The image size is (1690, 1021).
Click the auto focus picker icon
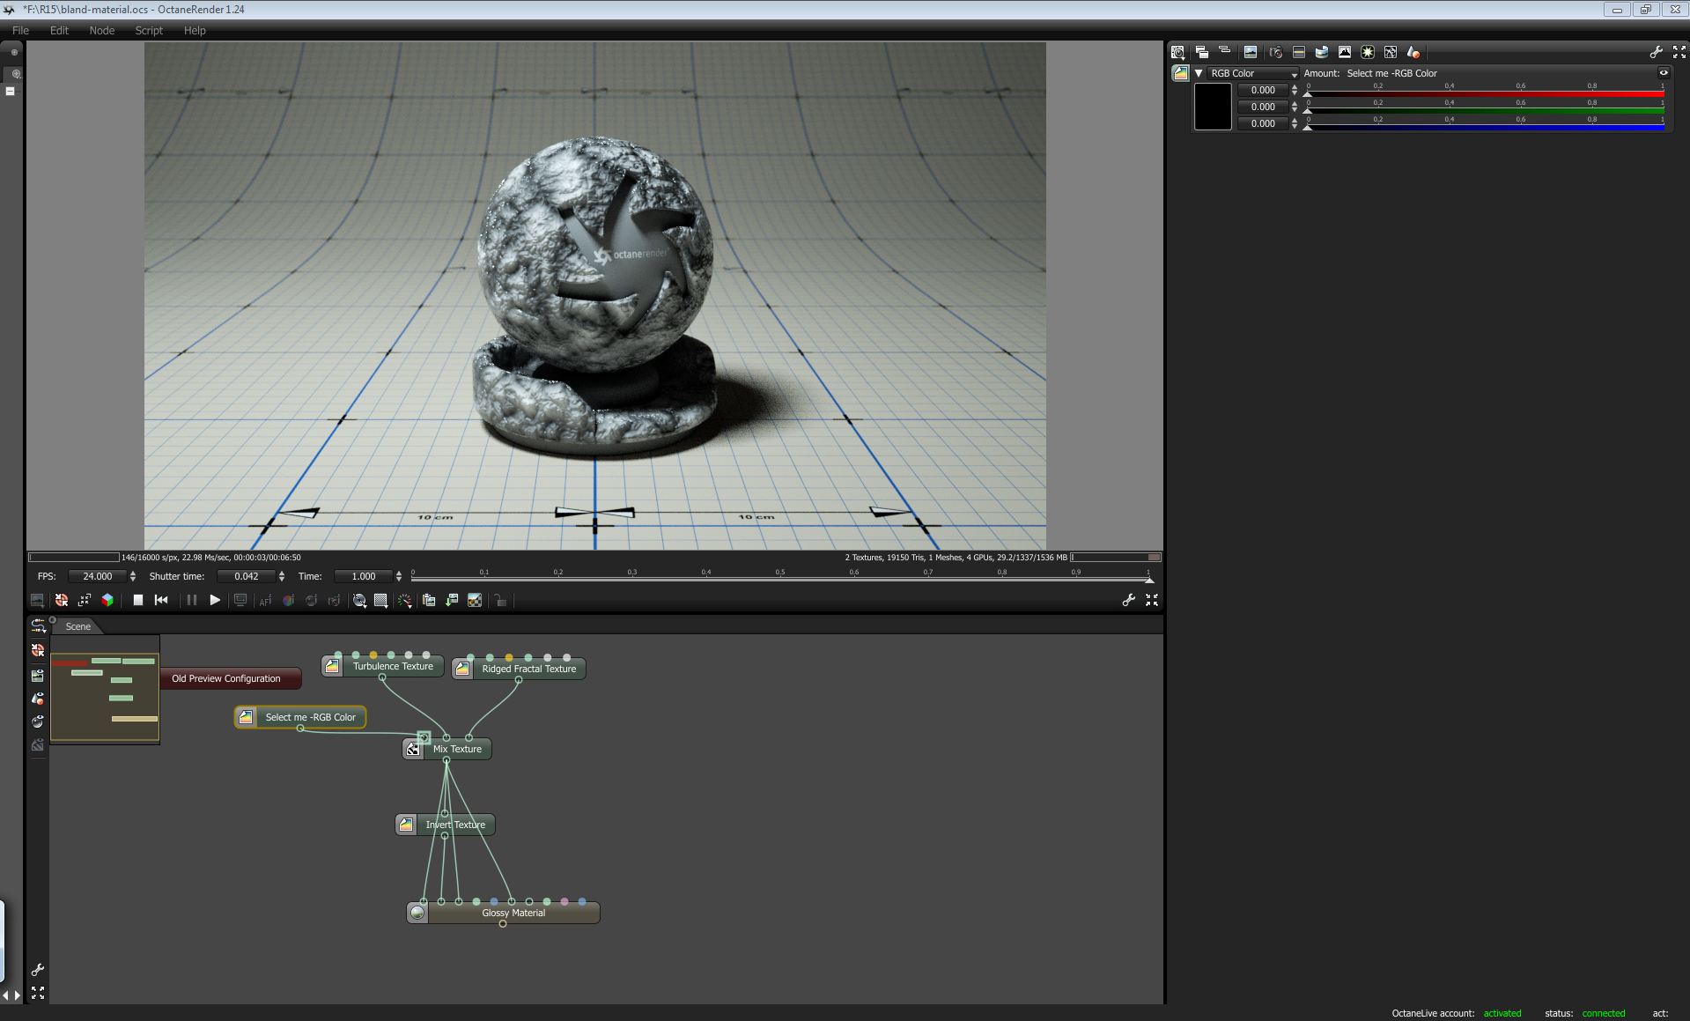click(x=265, y=600)
